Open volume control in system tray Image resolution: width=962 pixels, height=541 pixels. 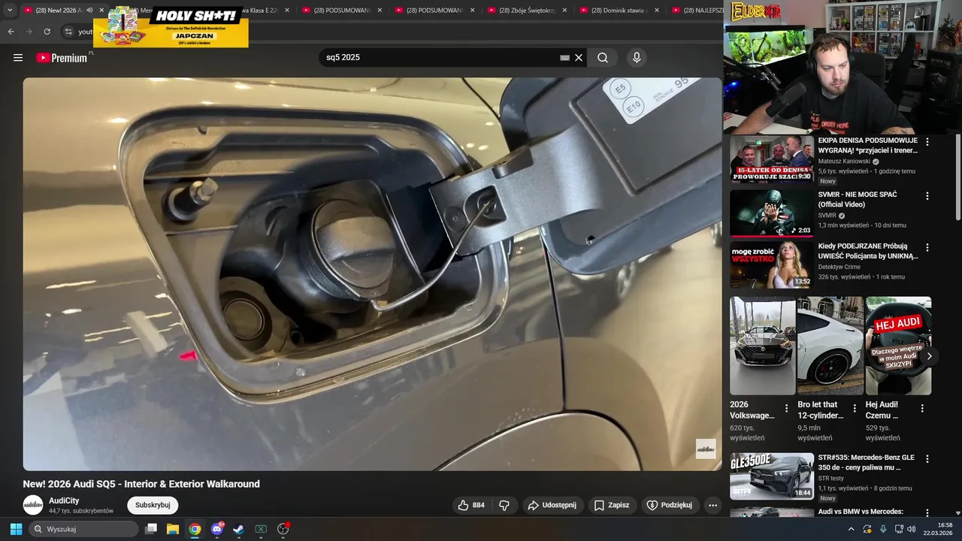pyautogui.click(x=912, y=529)
